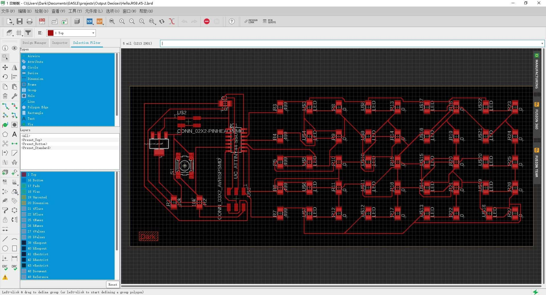This screenshot has width=546, height=295.
Task: Open the SCR script dropdown
Action: [x=90, y=21]
